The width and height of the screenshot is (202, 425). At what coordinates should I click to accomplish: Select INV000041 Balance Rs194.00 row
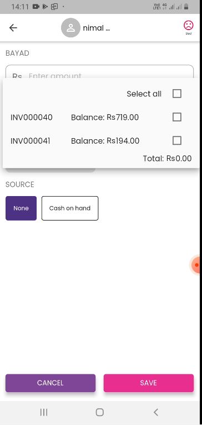(x=101, y=141)
